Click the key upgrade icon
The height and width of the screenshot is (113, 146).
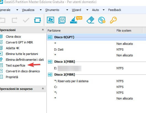point(113,20)
